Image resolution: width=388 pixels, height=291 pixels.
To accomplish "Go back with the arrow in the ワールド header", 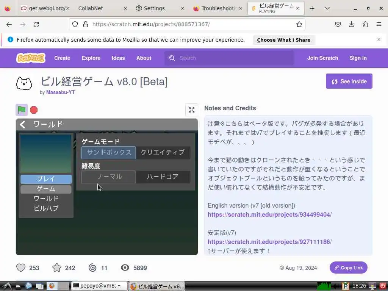I will click(22, 124).
